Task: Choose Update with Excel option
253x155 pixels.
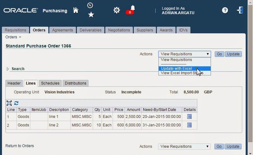Action: (x=185, y=69)
